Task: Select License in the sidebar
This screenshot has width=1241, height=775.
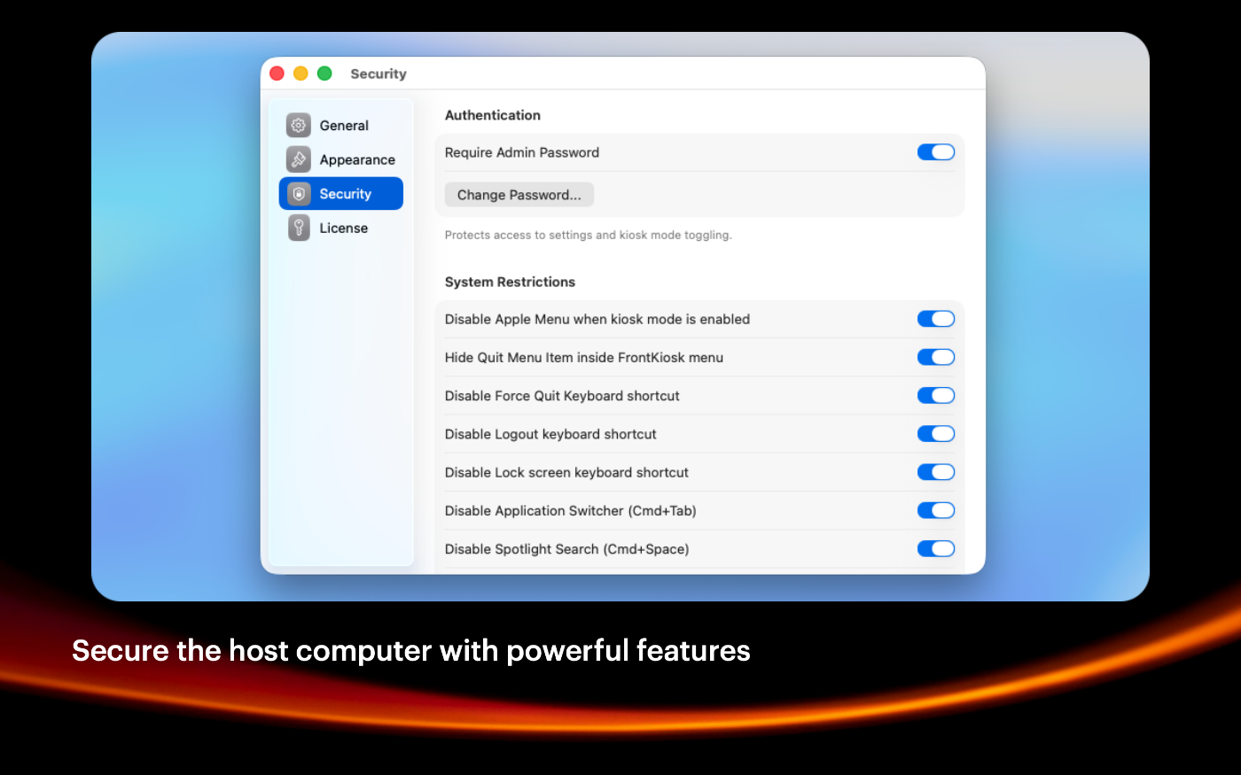Action: 343,229
